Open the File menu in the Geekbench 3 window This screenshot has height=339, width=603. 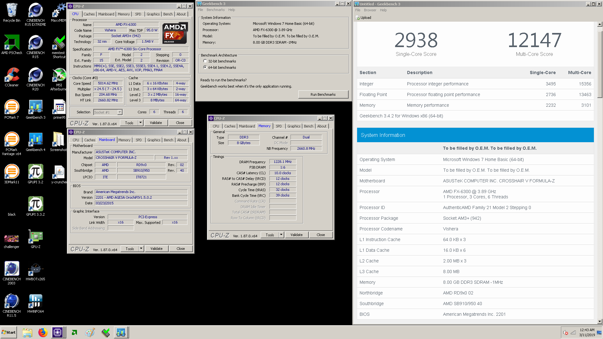click(x=200, y=10)
